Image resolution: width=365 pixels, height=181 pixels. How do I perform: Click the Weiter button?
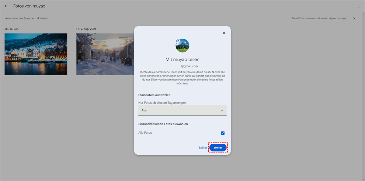[x=218, y=148]
